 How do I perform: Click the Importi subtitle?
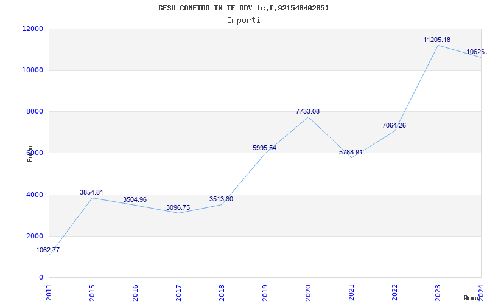[243, 21]
